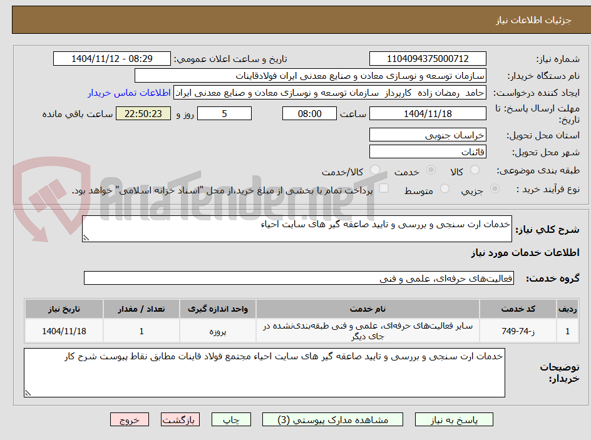Open مشاهده مدارک پيوستي (3) attachments
Image resolution: width=591 pixels, height=440 pixels.
(x=332, y=419)
